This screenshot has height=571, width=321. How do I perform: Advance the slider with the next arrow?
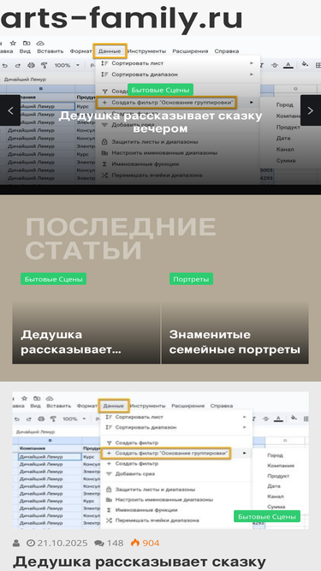click(311, 110)
